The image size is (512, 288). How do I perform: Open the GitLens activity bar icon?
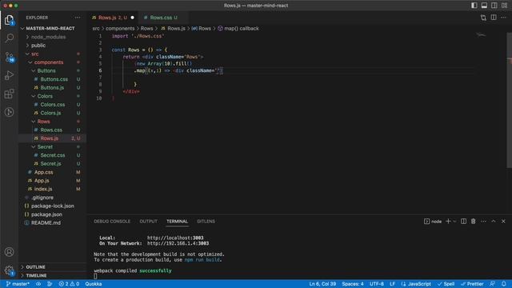9,112
